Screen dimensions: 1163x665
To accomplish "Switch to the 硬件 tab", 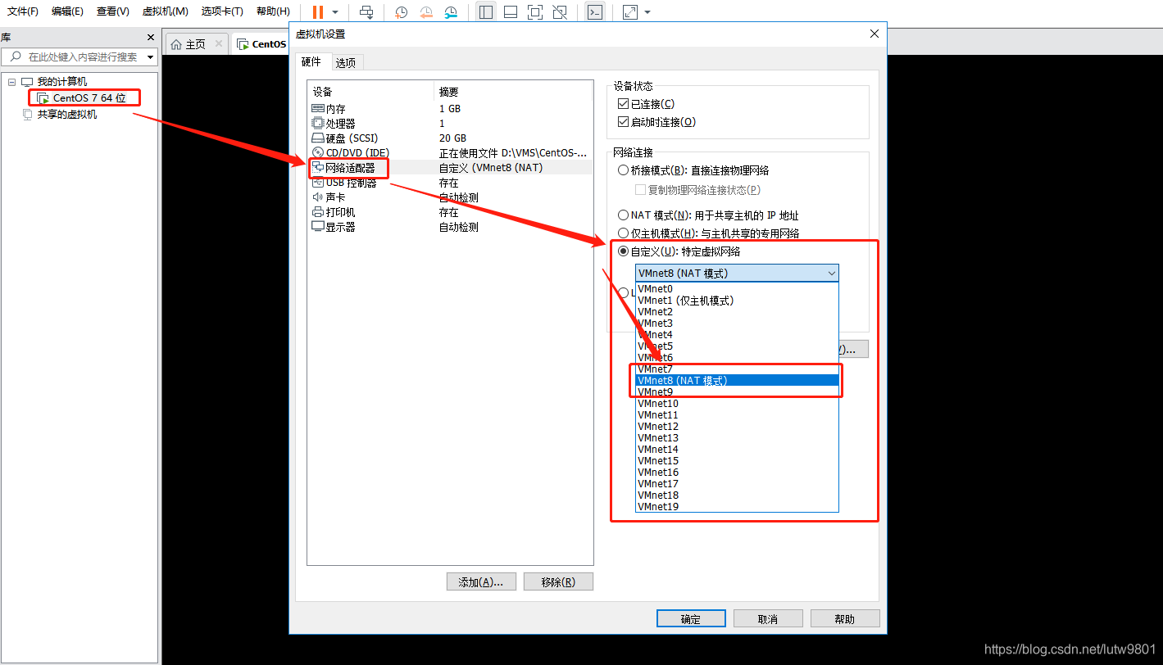I will [x=311, y=62].
